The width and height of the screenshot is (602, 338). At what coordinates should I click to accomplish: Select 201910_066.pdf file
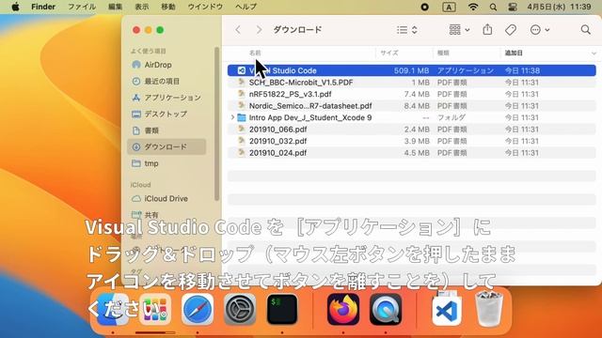click(412, 130)
